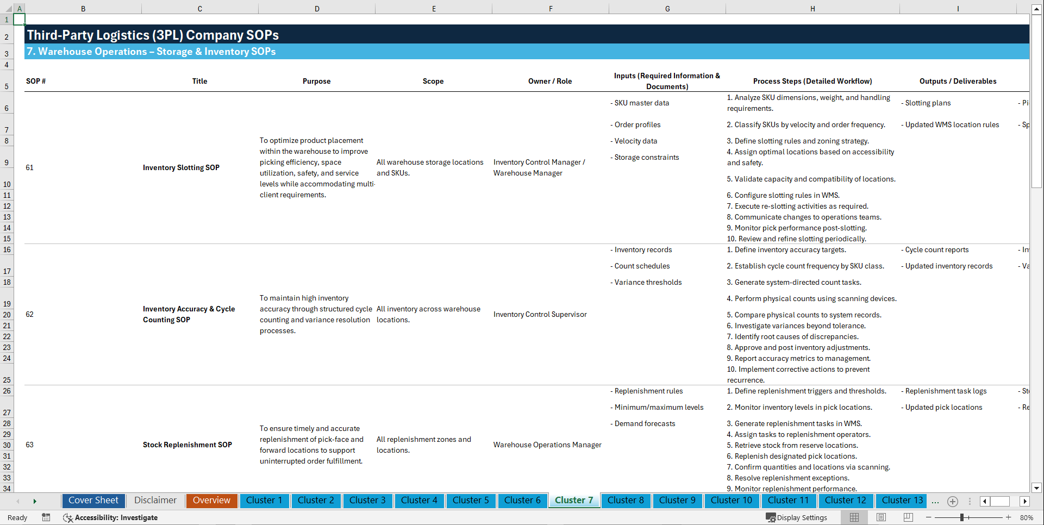This screenshot has width=1044, height=525.
Task: Toggle macro recording in the status bar
Action: click(x=46, y=517)
